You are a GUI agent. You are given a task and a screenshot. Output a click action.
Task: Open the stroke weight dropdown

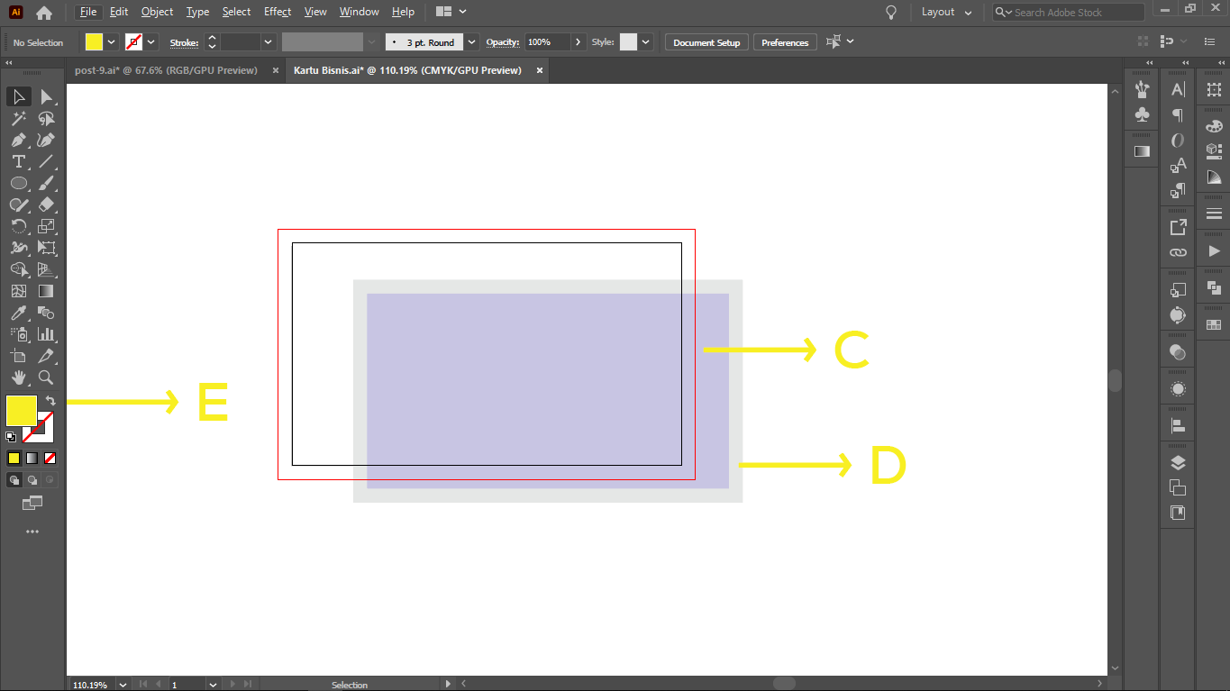click(x=268, y=42)
